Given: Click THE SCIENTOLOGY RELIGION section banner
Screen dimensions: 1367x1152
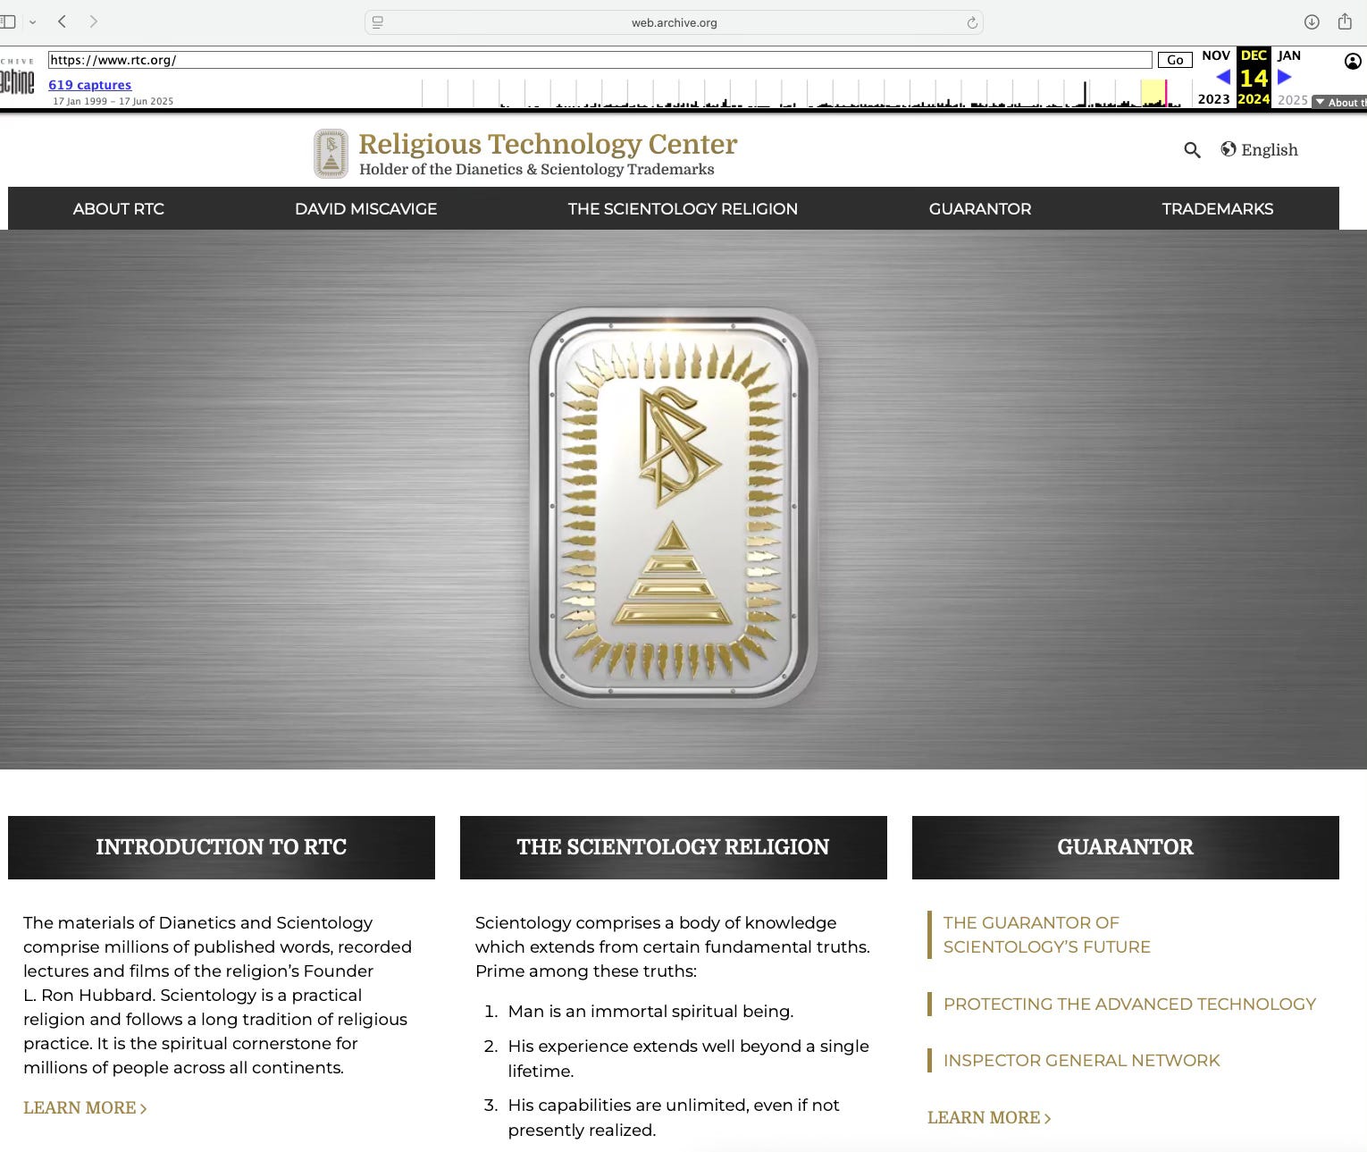Looking at the screenshot, I should (x=674, y=847).
